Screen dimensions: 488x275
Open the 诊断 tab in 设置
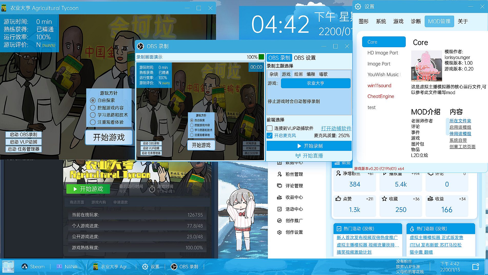coord(416,21)
